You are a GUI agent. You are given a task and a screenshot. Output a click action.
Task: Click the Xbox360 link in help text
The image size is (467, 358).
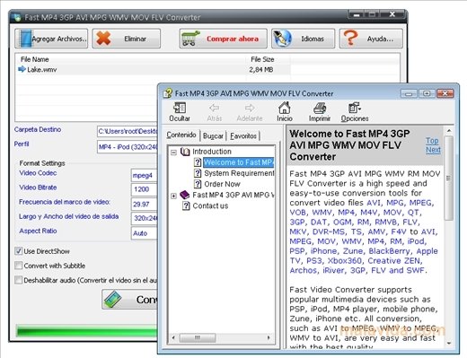point(345,261)
